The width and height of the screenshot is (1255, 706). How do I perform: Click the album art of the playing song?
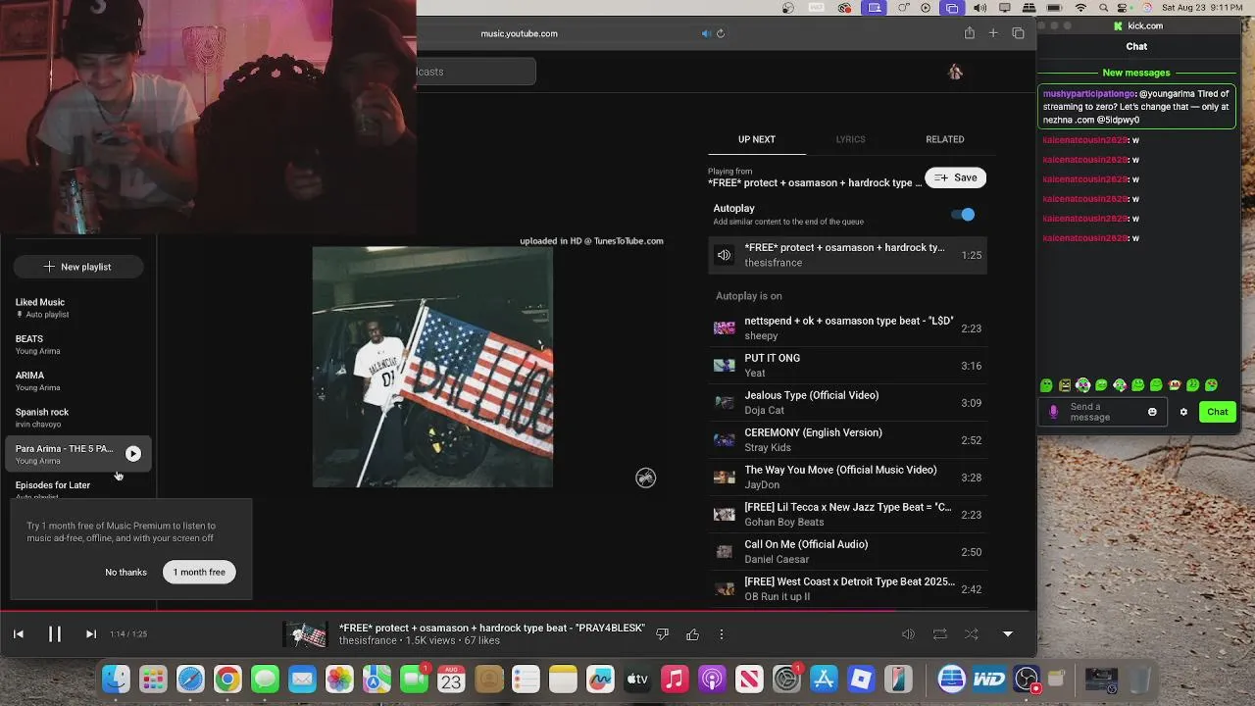432,367
